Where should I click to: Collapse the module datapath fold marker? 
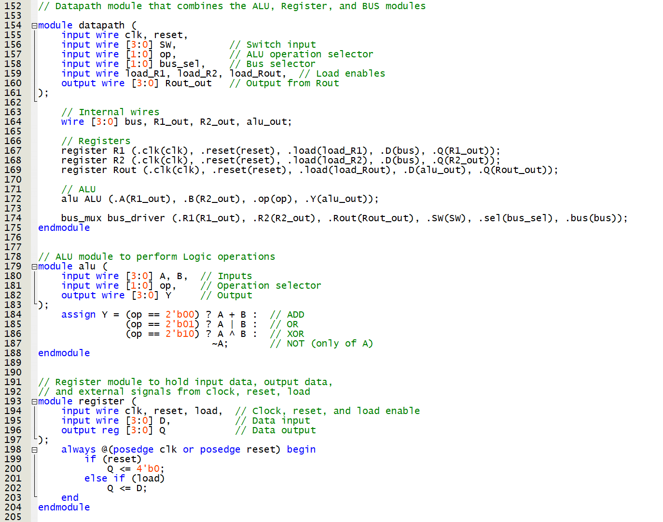pos(34,26)
